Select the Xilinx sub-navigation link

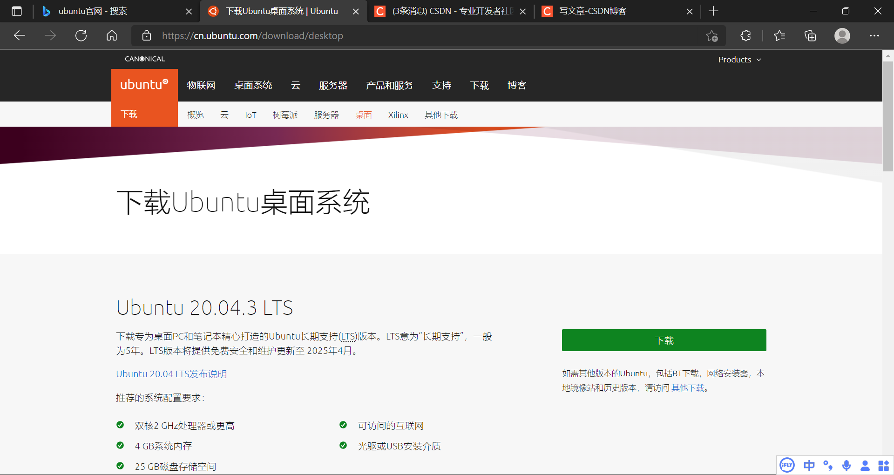point(398,115)
